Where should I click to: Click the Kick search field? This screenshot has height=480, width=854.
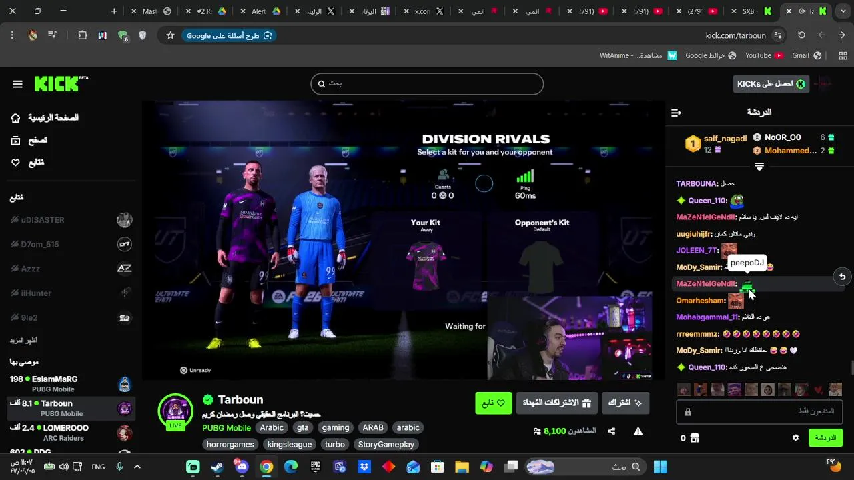click(x=427, y=84)
